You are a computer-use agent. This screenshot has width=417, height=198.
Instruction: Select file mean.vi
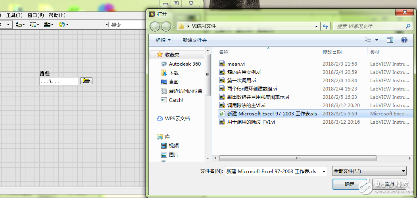coord(236,64)
